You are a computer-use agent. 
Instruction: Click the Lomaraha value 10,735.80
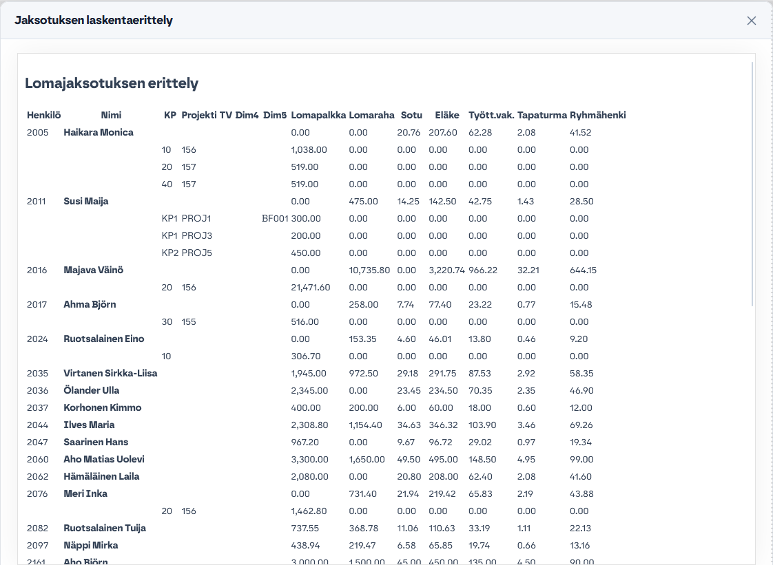tap(369, 270)
